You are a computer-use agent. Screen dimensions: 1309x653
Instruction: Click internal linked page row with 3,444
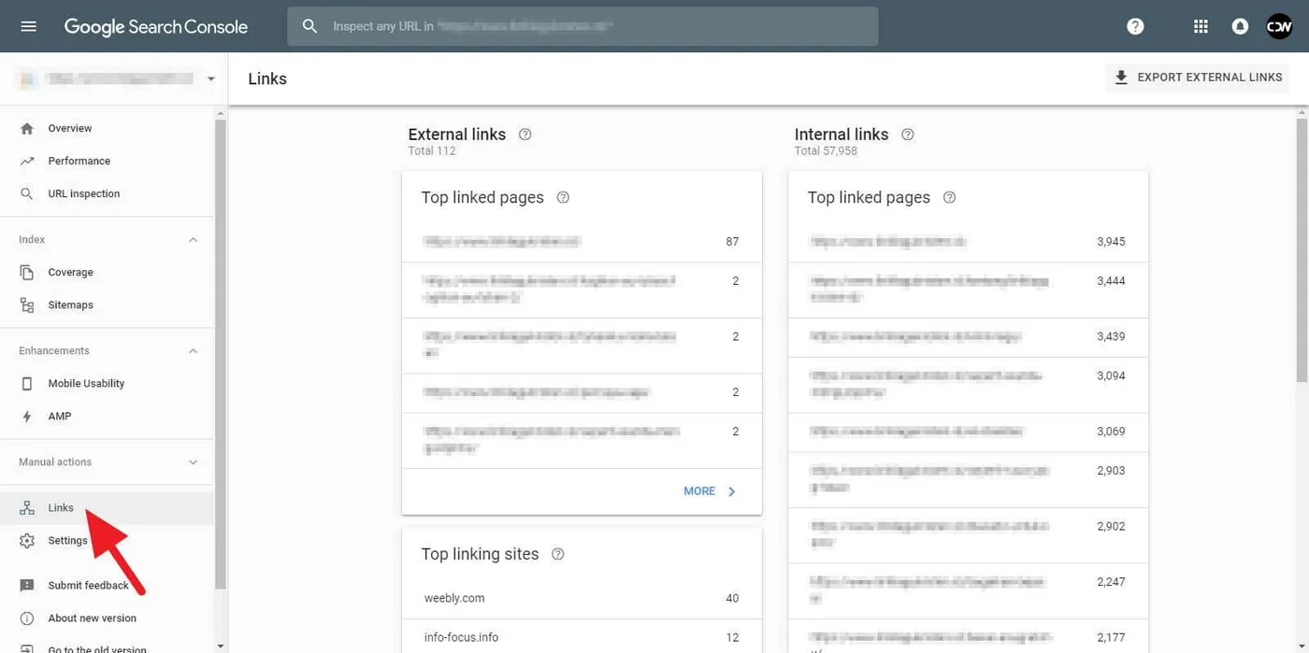968,290
